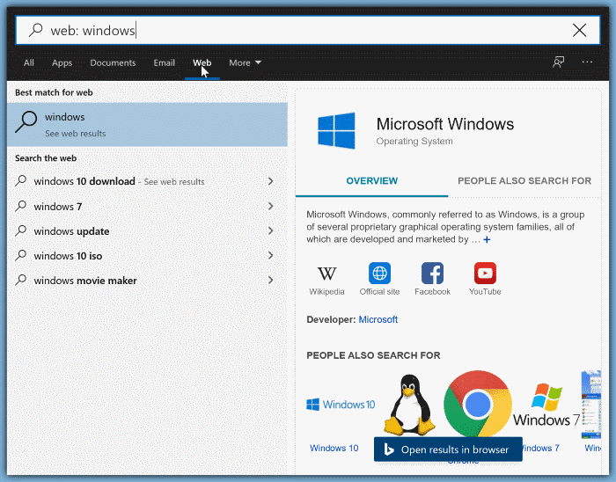The image size is (616, 482).
Task: Click the Windows 7 logo thumbnail
Action: point(546,405)
